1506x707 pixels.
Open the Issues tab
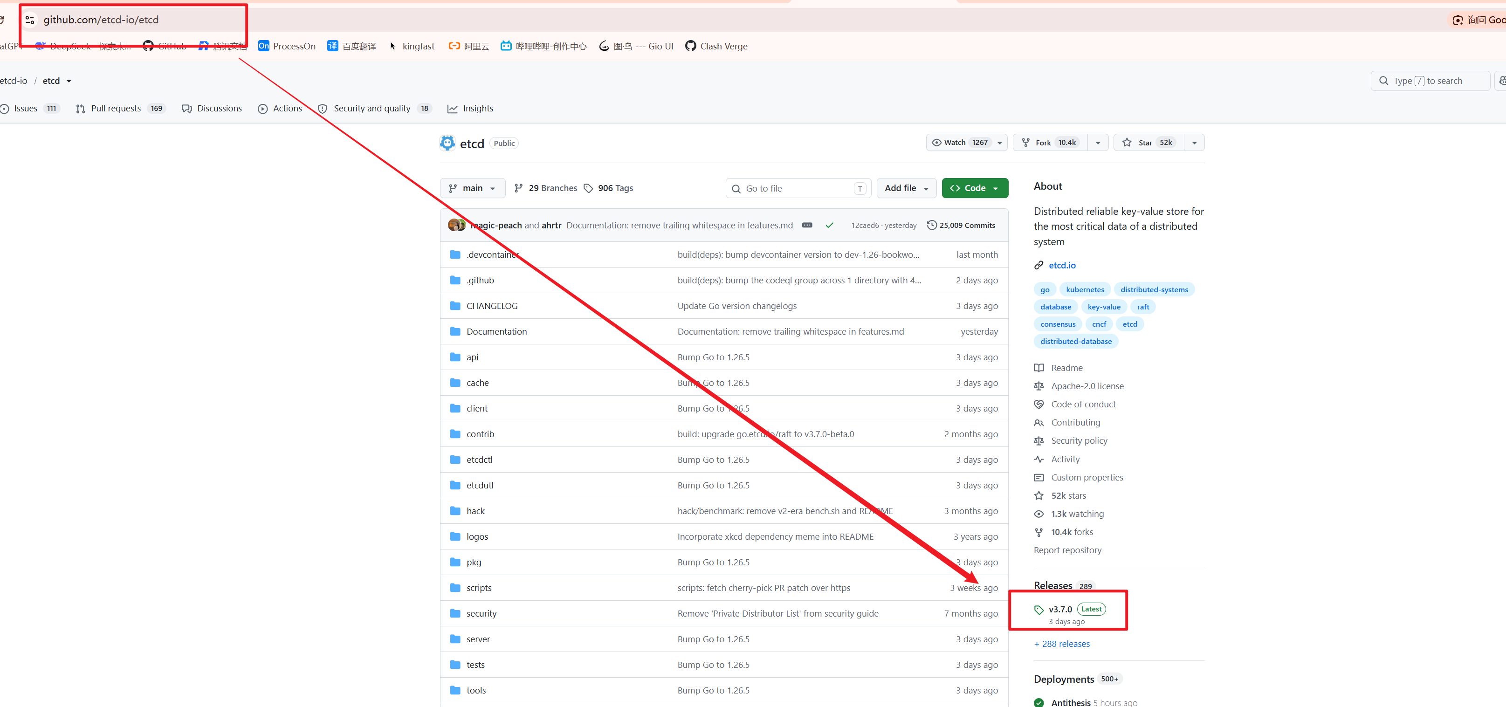pos(30,108)
